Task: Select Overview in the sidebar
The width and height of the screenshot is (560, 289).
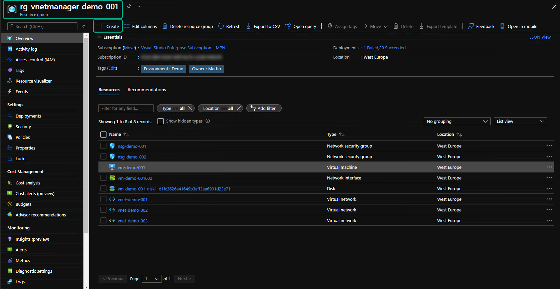Action: point(42,38)
